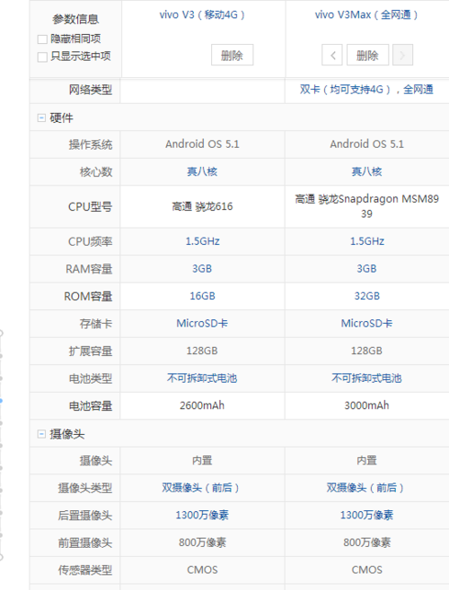The width and height of the screenshot is (449, 590).
Task: Click 真八核 link in vivo V3 column
Action: 202,171
